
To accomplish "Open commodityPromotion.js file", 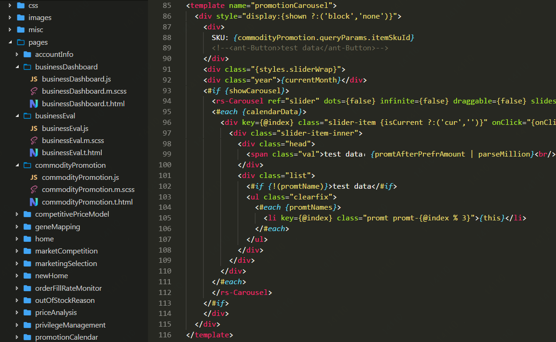I will click(80, 178).
